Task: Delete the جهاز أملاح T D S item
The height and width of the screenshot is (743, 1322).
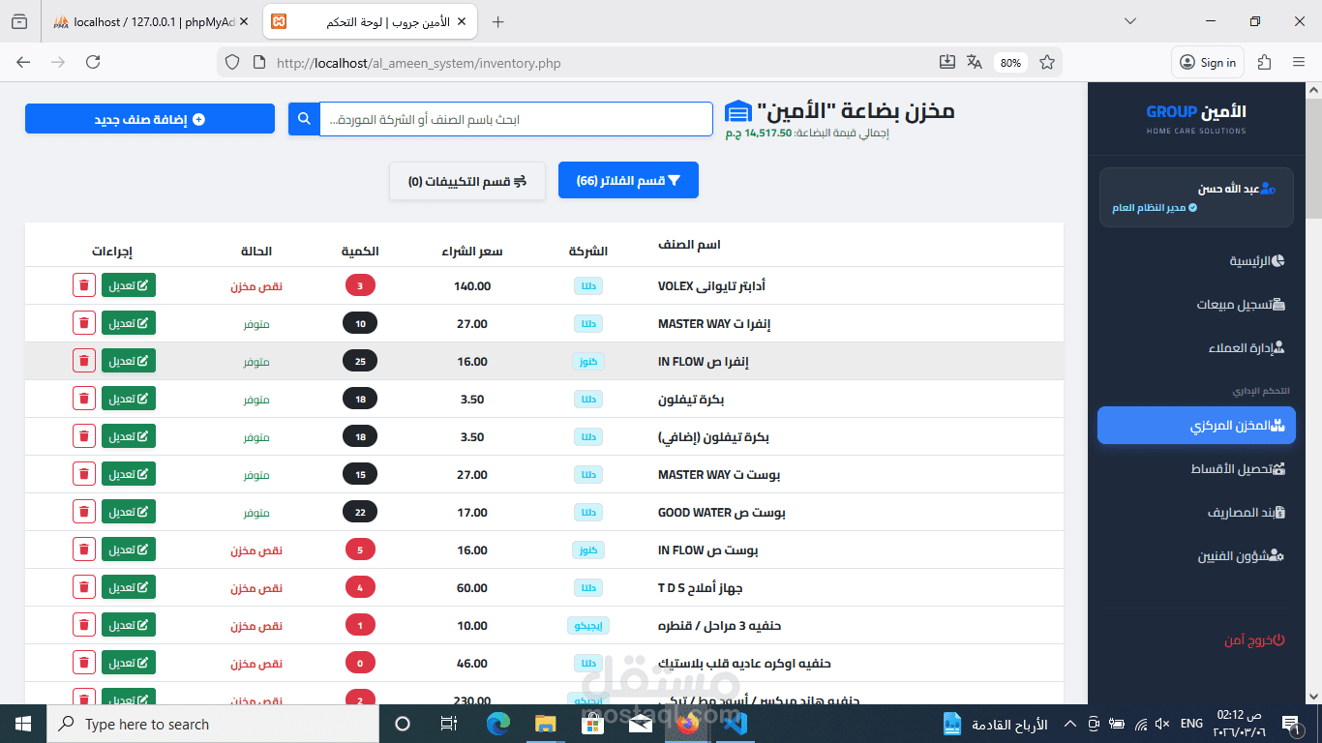Action: 84,587
